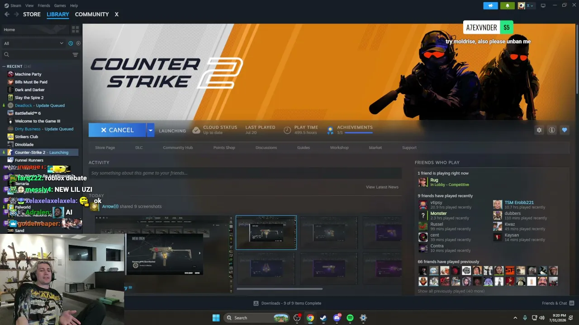
Task: Open Friends & Chat icon
Action: tap(572, 303)
